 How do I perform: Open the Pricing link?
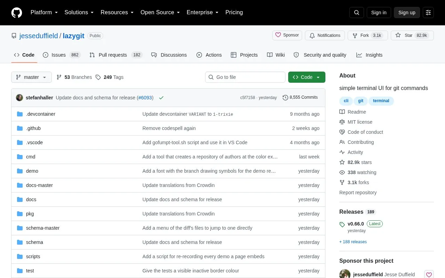point(234,13)
